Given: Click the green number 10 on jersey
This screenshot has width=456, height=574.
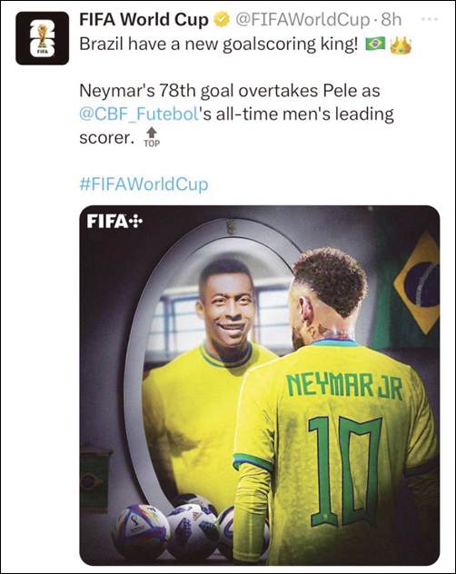Looking at the screenshot, I should (x=345, y=472).
